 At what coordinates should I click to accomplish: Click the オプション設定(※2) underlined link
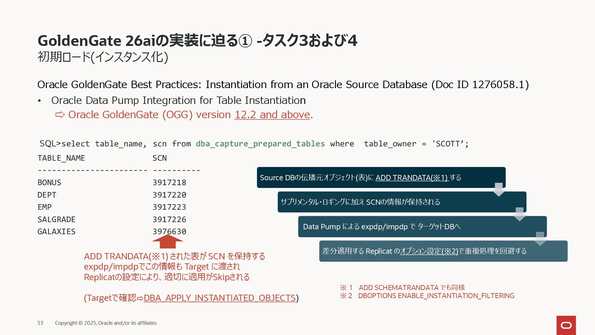pyautogui.click(x=429, y=251)
